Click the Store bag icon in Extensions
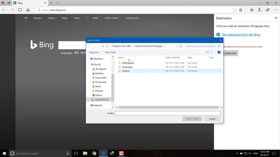The width and height of the screenshot is (280, 157). click(x=218, y=34)
